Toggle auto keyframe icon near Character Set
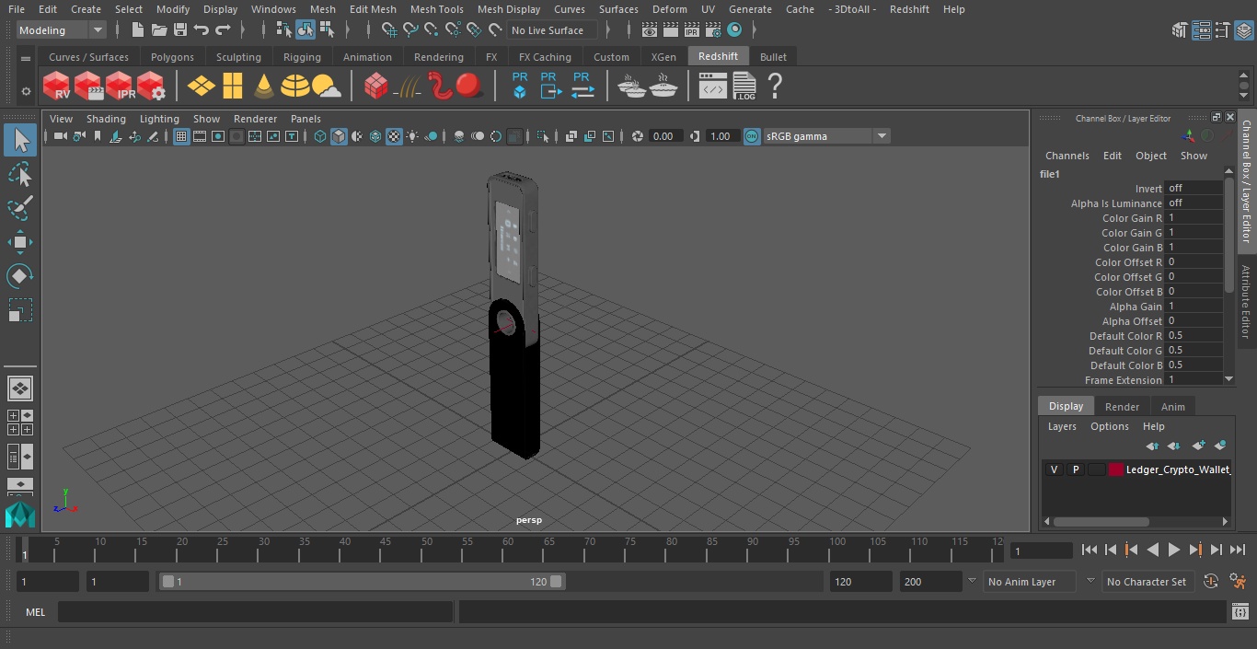The height and width of the screenshot is (649, 1257). tap(1211, 581)
